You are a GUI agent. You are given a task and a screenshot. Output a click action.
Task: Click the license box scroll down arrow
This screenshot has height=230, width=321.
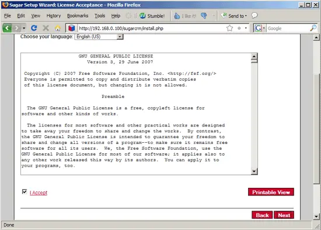click(x=254, y=171)
